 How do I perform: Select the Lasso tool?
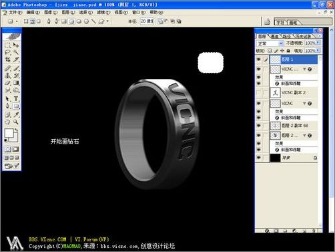click(x=7, y=52)
